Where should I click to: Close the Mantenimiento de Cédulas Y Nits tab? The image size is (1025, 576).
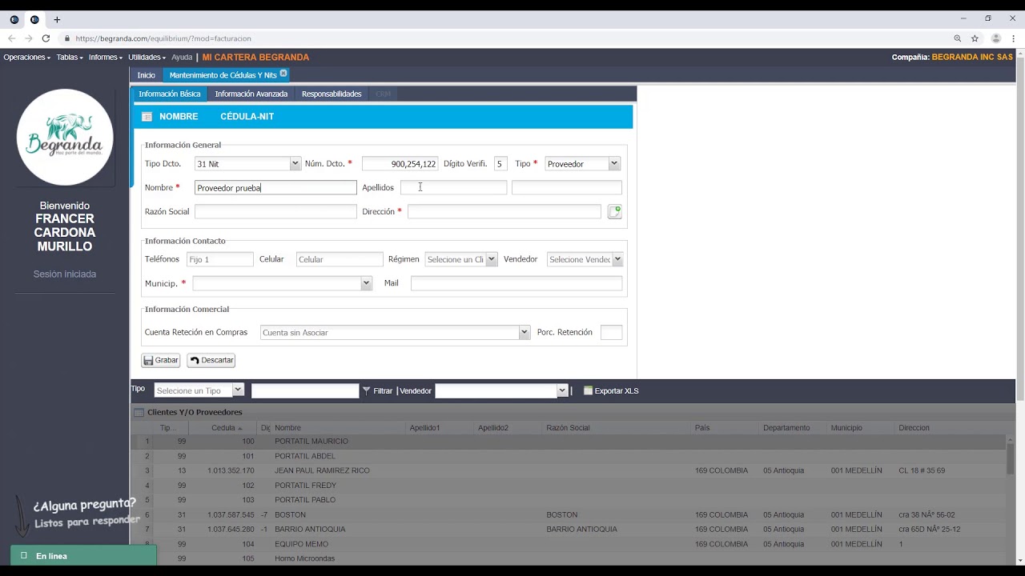click(x=283, y=74)
